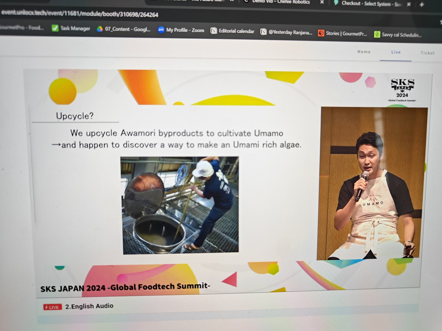Close the Checkout - Select System tab
The height and width of the screenshot is (331, 442).
pos(409,4)
